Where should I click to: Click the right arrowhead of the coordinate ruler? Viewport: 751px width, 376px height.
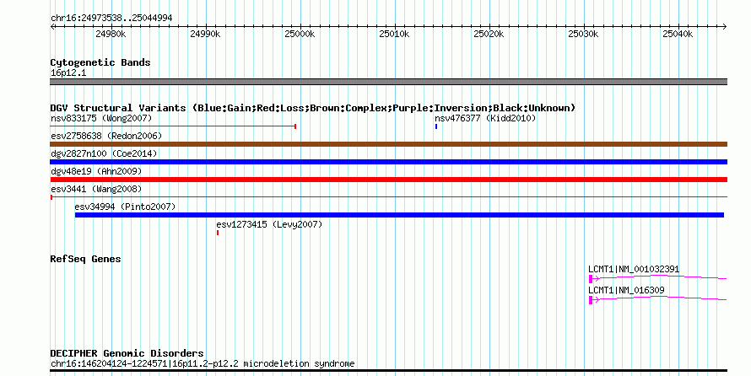click(725, 27)
